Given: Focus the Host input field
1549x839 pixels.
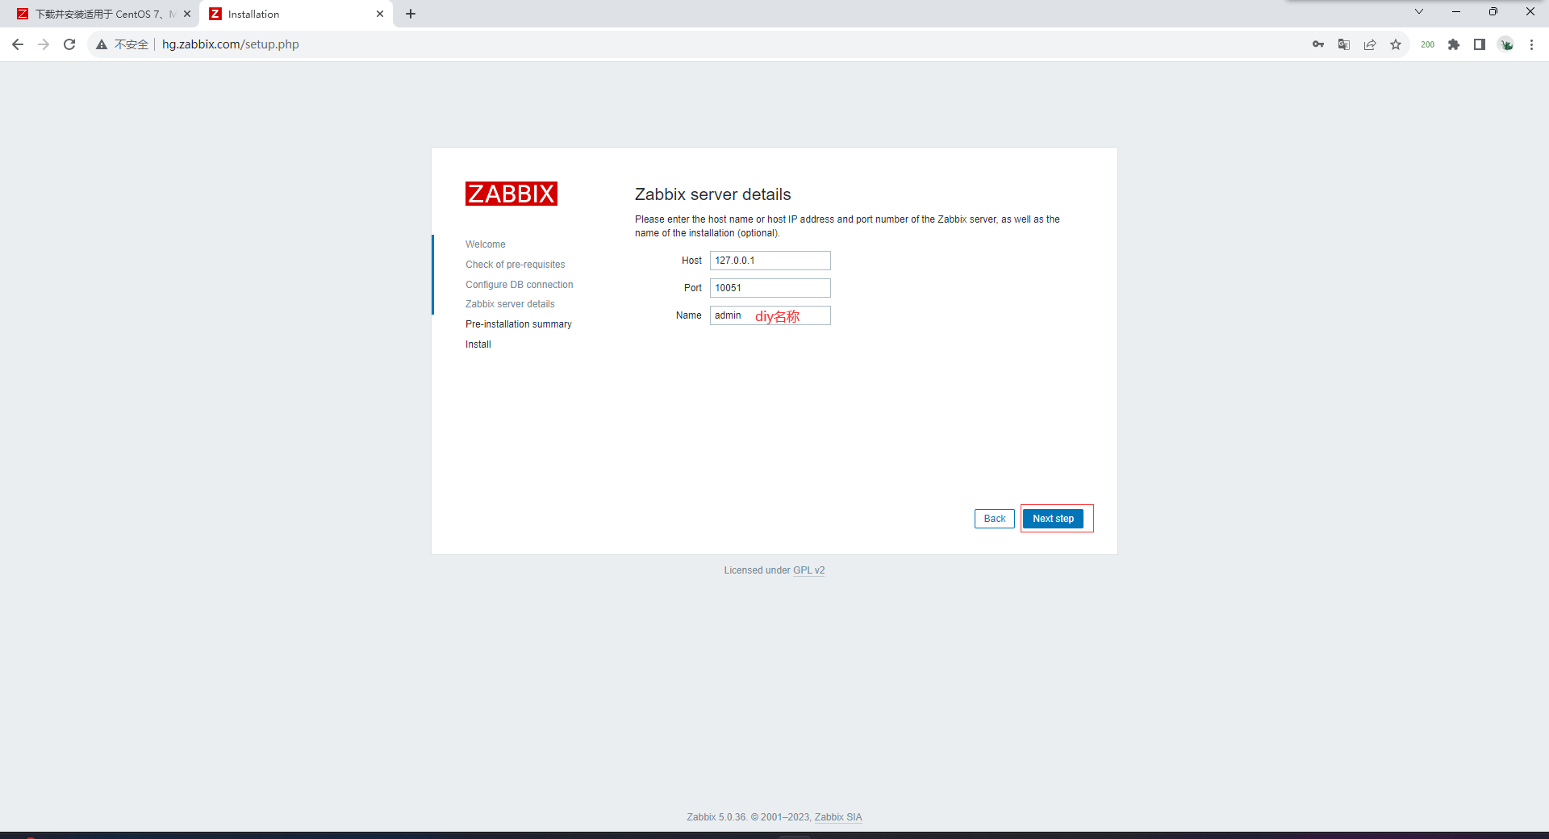Looking at the screenshot, I should pos(770,261).
